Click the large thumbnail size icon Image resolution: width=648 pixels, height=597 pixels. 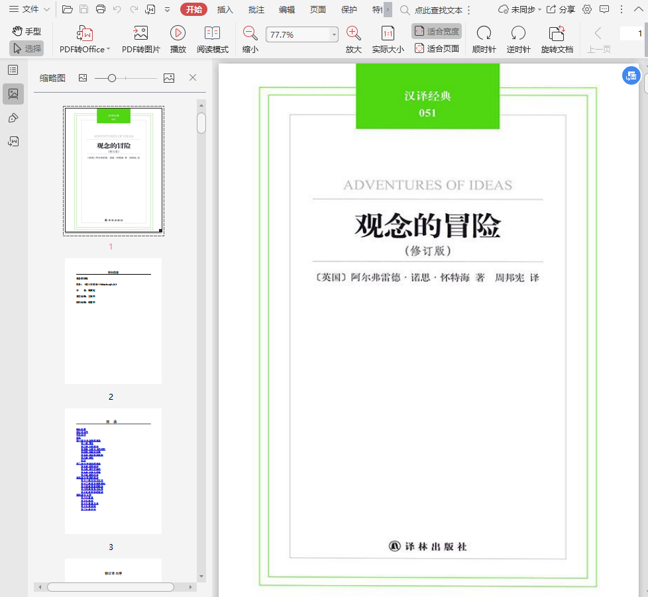(x=168, y=78)
